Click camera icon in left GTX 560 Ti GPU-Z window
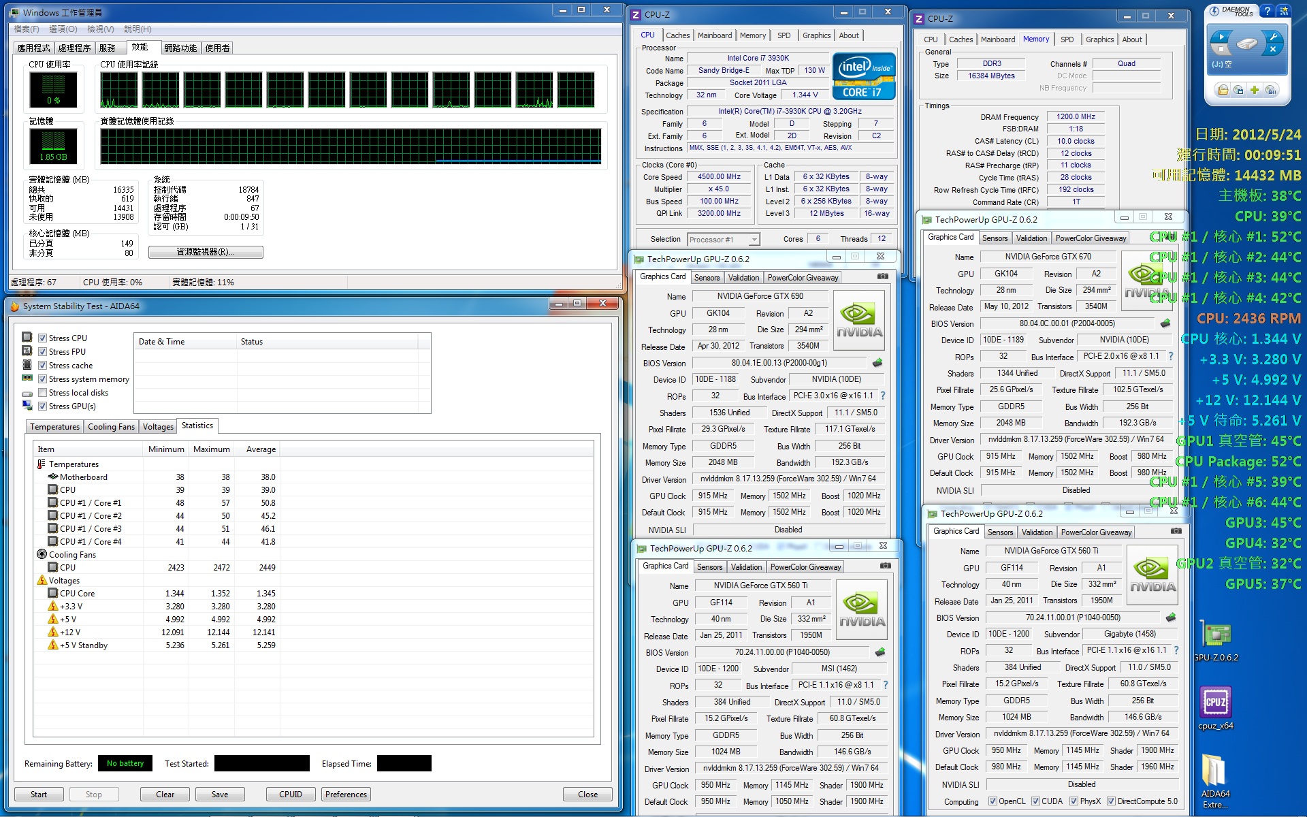The width and height of the screenshot is (1307, 817). 886,566
